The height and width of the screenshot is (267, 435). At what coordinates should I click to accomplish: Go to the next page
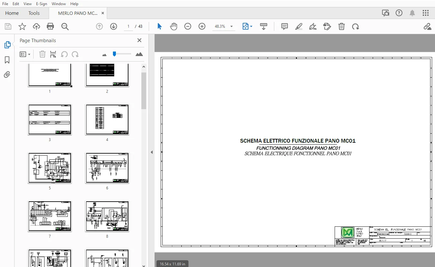pos(114,26)
